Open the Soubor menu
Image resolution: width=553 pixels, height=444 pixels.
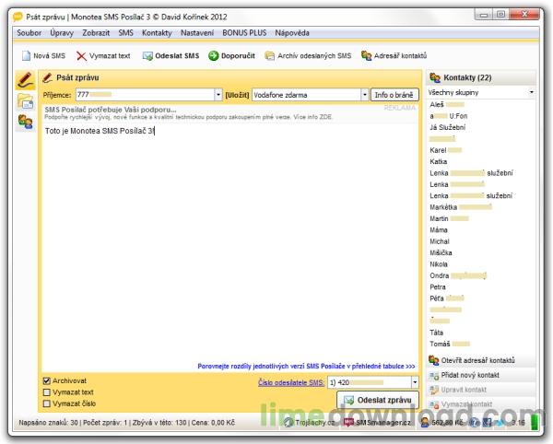tap(29, 33)
